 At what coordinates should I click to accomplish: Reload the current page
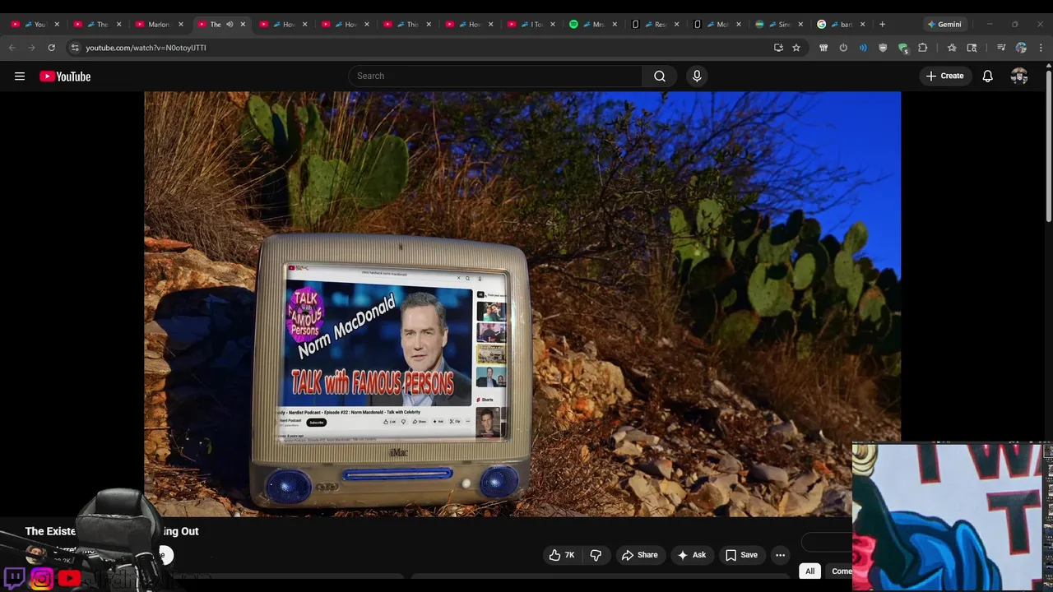tap(51, 48)
